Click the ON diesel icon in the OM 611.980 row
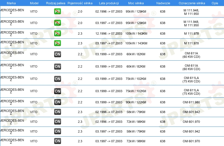Screen dimensions: 224x146 58,102
